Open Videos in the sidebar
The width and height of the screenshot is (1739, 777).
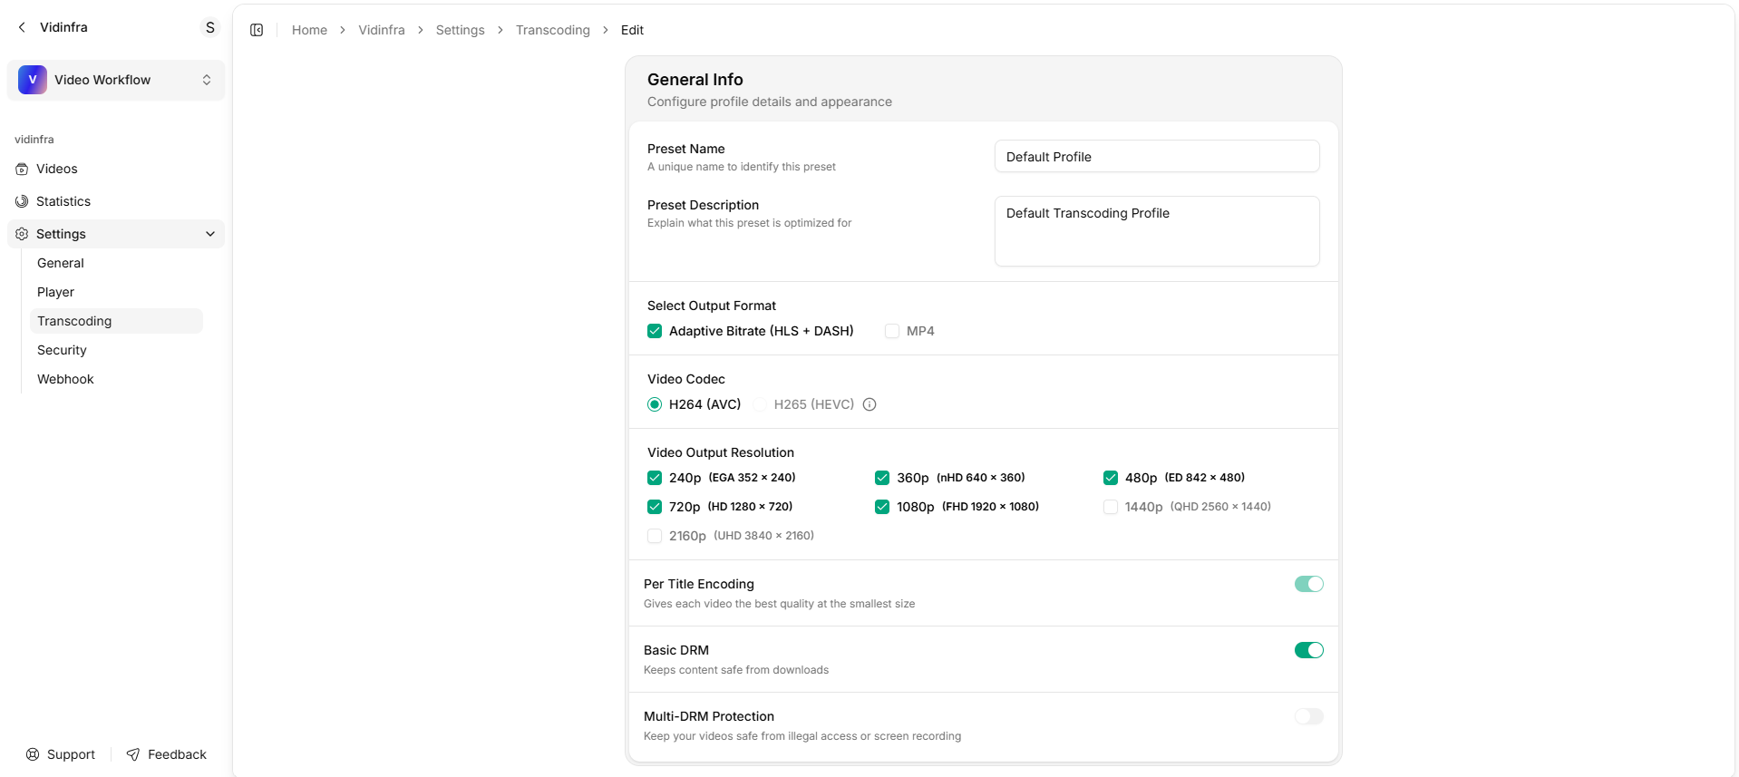[x=116, y=169]
